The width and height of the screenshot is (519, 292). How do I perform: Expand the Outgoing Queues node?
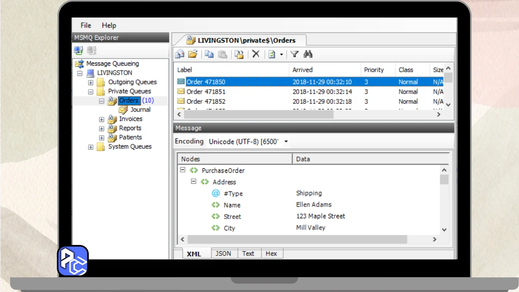click(91, 82)
